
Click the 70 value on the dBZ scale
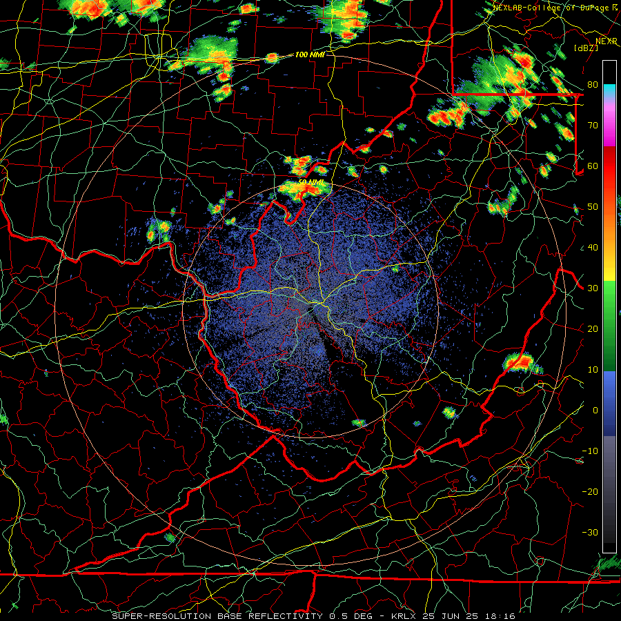(593, 126)
